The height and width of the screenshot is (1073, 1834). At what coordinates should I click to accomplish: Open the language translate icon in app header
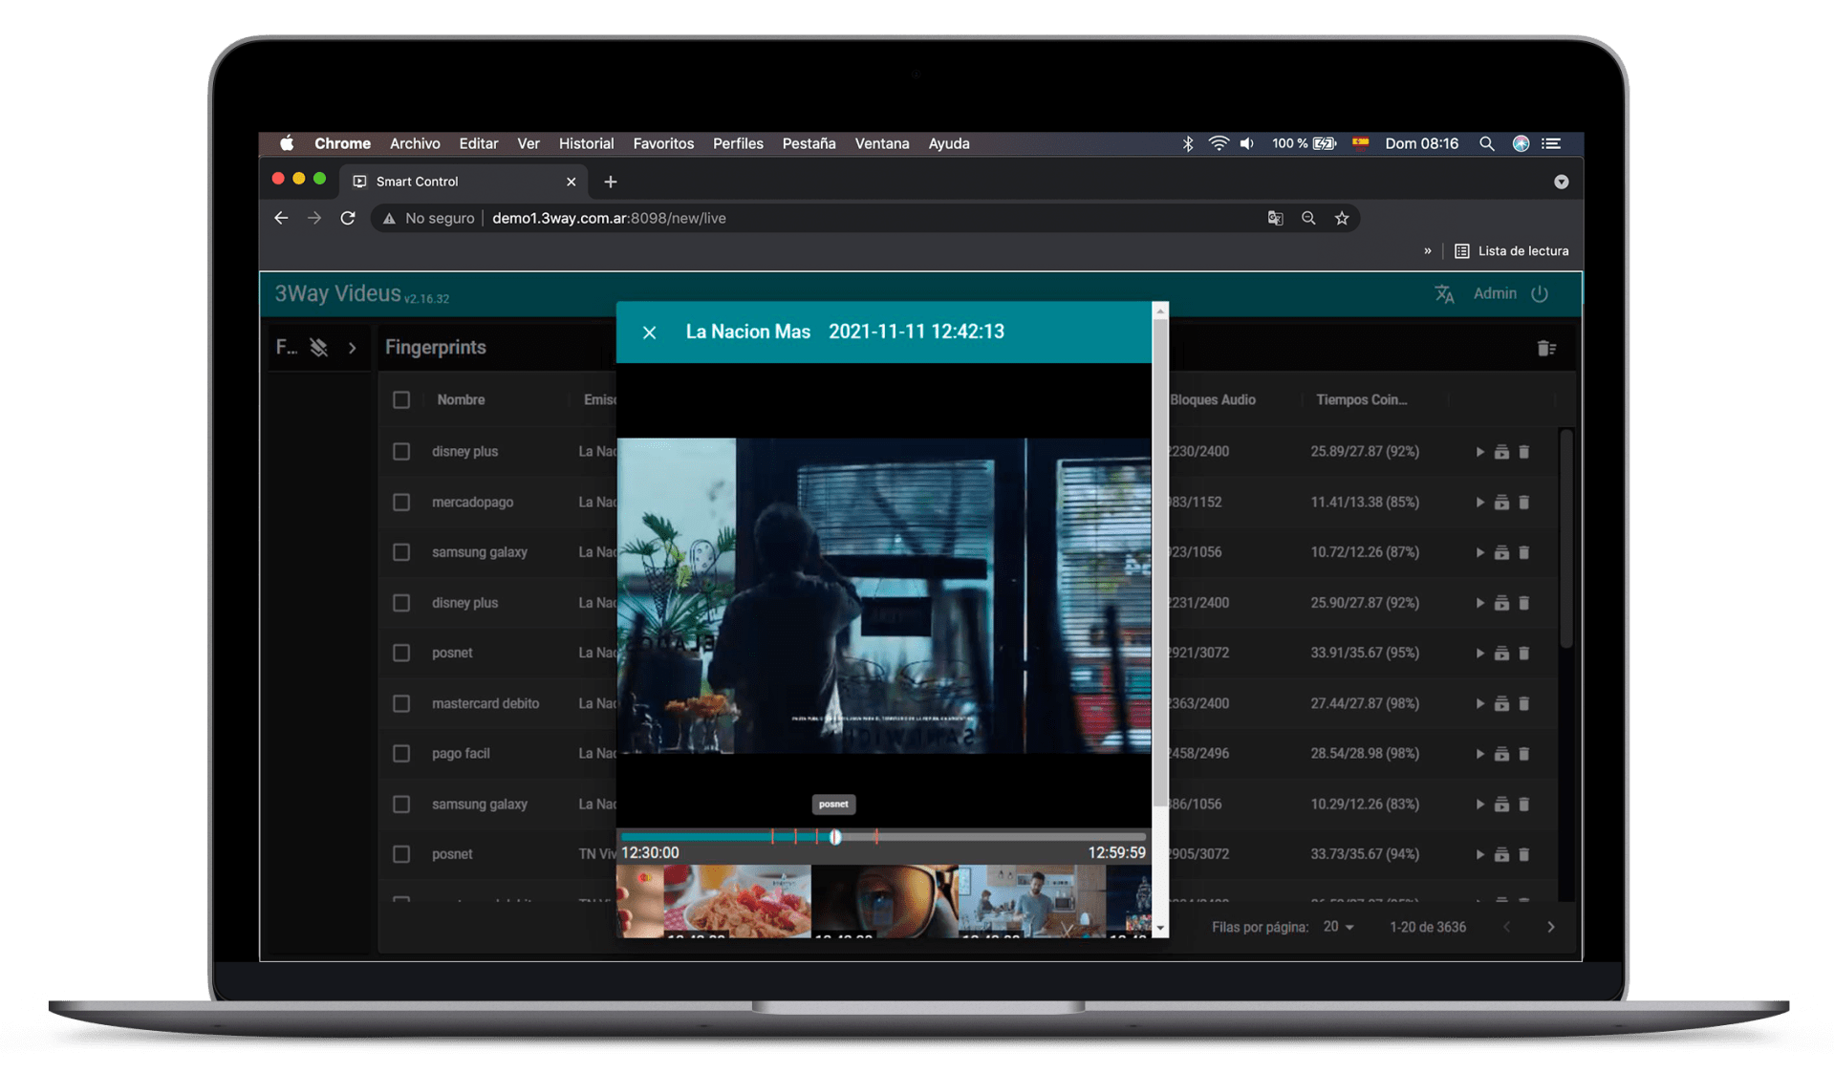(1444, 294)
